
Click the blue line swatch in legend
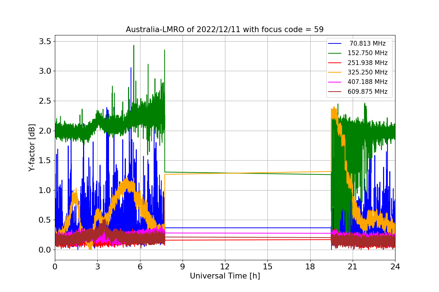point(335,43)
